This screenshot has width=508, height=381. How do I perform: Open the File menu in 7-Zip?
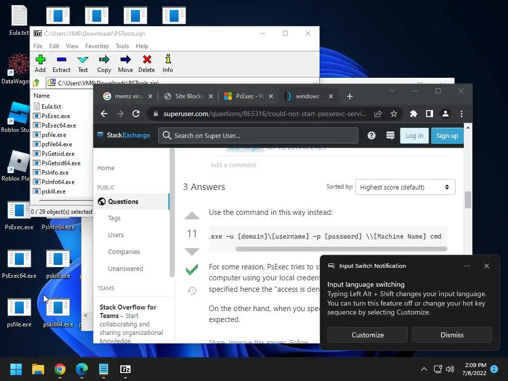point(38,46)
